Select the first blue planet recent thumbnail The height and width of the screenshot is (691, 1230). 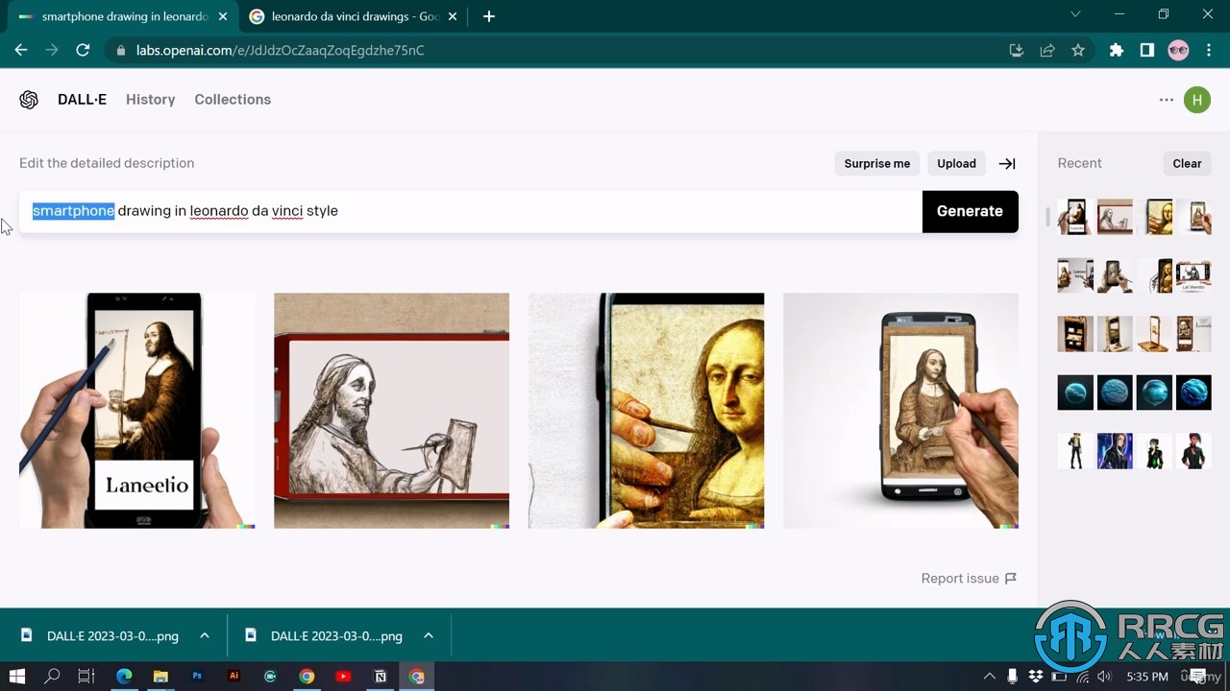pos(1075,393)
